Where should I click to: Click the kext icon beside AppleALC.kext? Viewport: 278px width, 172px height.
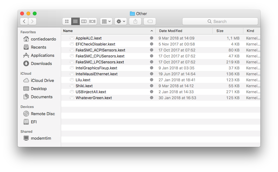click(72, 38)
